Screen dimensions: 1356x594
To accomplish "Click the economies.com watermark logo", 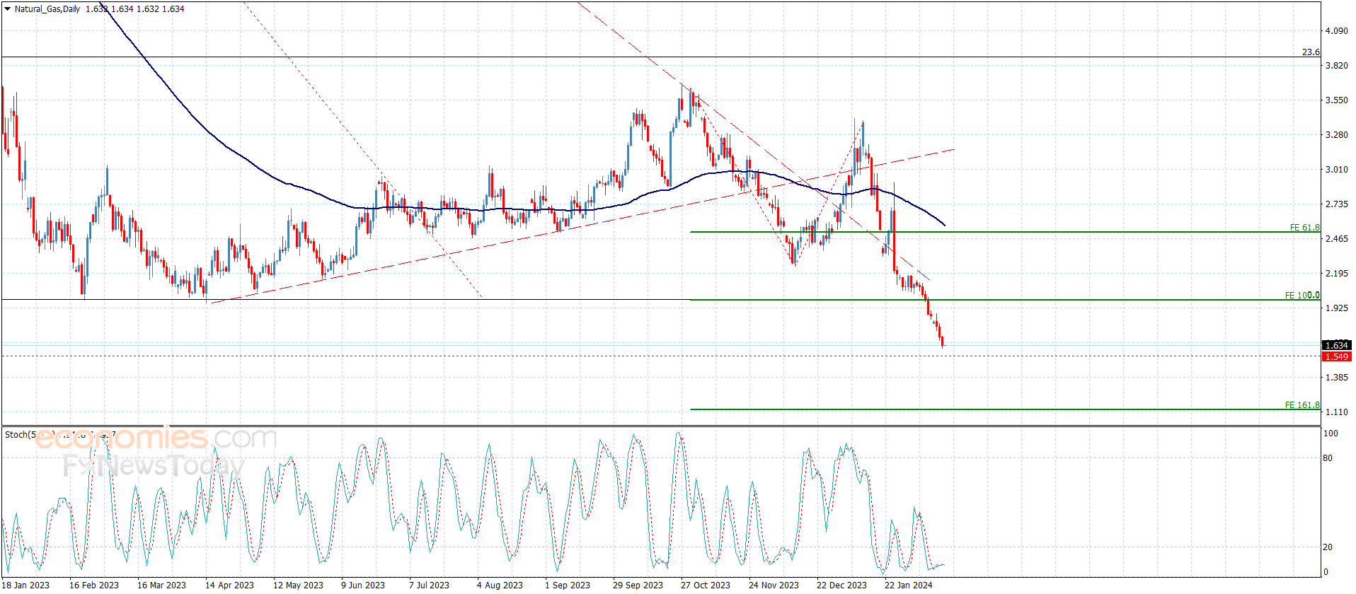I will click(156, 438).
